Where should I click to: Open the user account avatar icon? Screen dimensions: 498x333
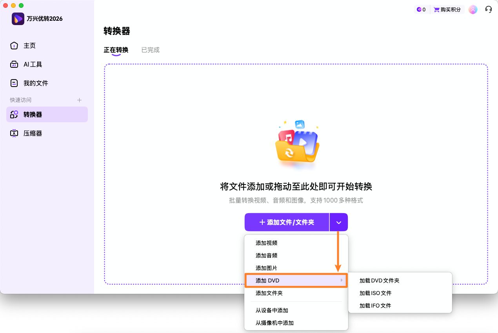click(x=473, y=9)
